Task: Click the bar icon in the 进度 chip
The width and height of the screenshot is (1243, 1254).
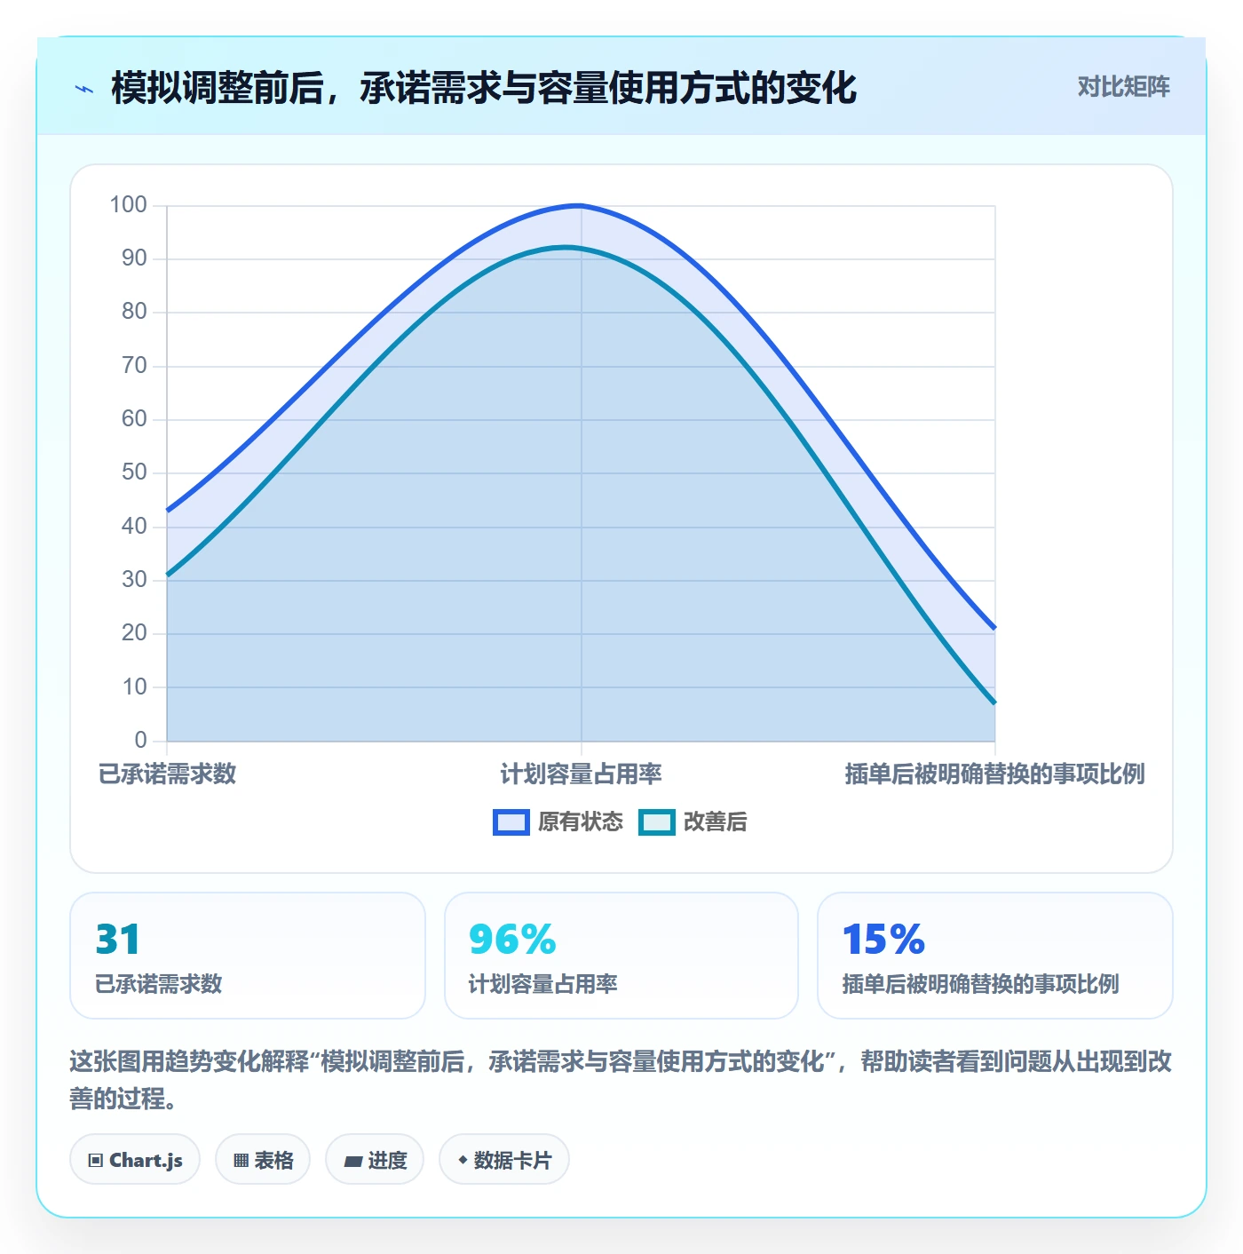Action: click(353, 1162)
